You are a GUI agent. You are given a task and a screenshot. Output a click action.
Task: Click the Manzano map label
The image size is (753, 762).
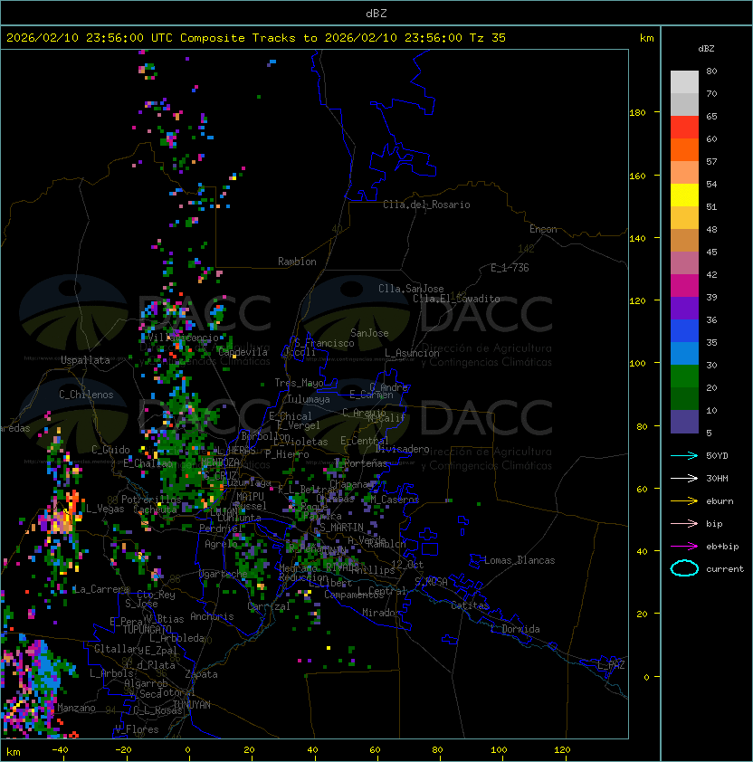[76, 708]
